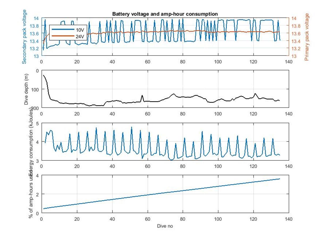The height and width of the screenshot is (239, 319).
Task: Click the "Dive no" x-axis label
Action: (165, 226)
